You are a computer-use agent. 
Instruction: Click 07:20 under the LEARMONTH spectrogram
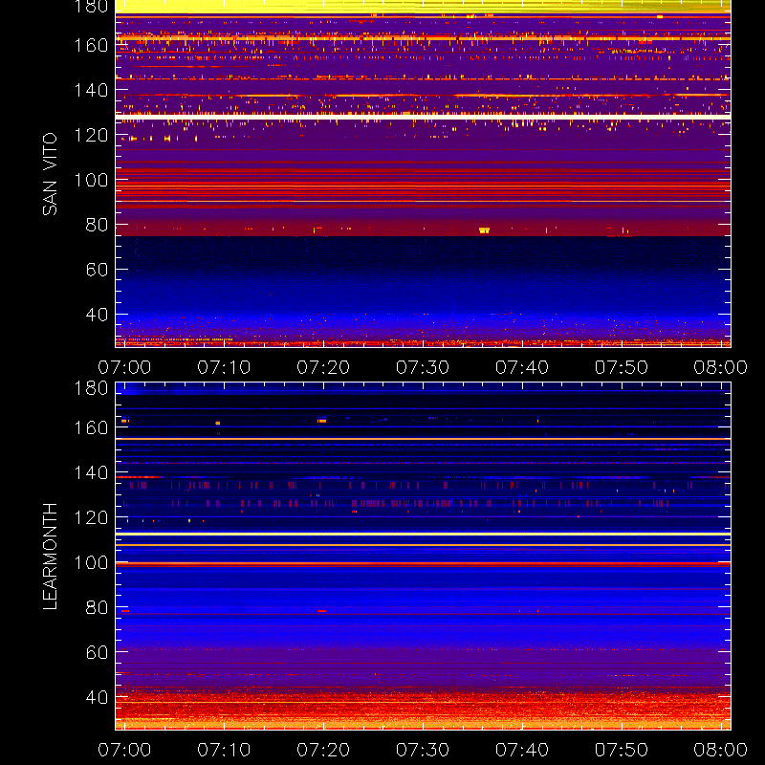pyautogui.click(x=323, y=750)
